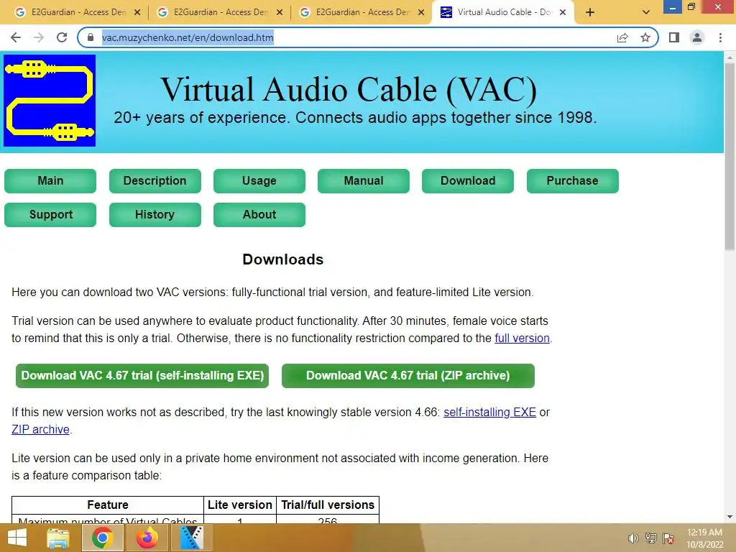736x552 pixels.
Task: Click the browser back arrow
Action: [16, 37]
